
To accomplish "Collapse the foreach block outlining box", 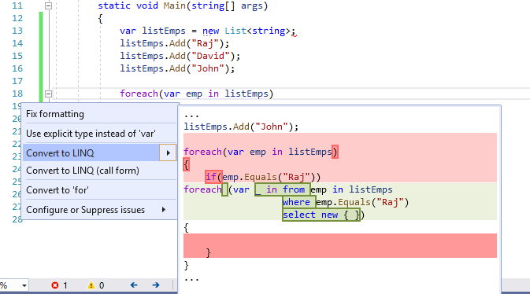I will [48, 94].
